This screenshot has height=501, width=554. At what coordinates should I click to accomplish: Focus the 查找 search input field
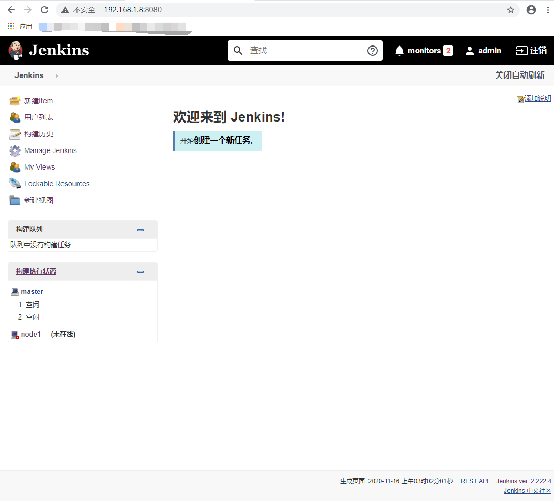305,51
